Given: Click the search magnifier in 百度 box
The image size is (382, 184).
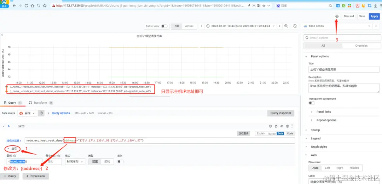Looking at the screenshot, I should [x=330, y=6].
